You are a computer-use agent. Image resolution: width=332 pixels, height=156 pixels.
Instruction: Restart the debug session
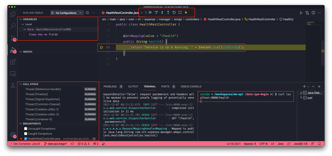tap(174, 12)
